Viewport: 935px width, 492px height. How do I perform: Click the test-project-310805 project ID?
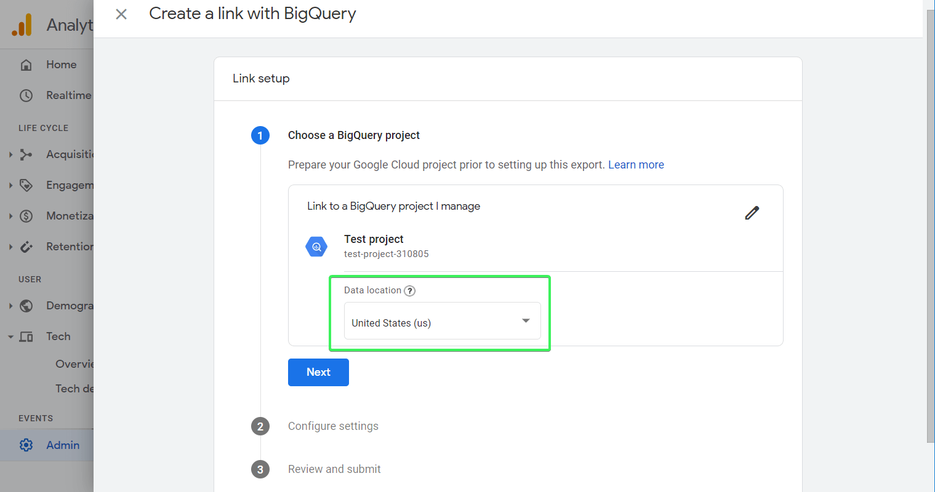pos(387,254)
